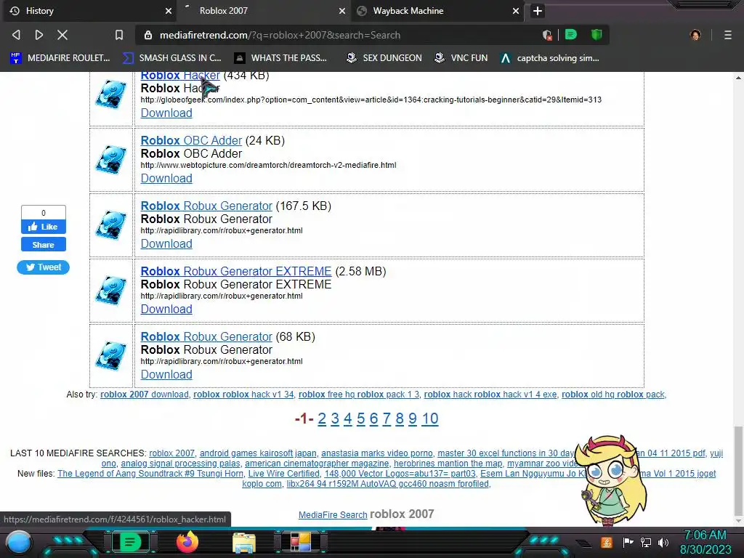Image resolution: width=744 pixels, height=558 pixels.
Task: Click the file icon beside Robux Generator 167.5 KB
Action: pyautogui.click(x=111, y=225)
